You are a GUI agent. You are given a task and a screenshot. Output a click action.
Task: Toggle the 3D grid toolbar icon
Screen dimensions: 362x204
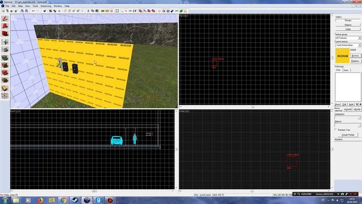click(x=7, y=11)
